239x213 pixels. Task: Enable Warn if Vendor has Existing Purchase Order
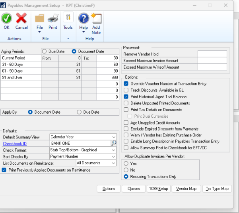click(x=126, y=135)
